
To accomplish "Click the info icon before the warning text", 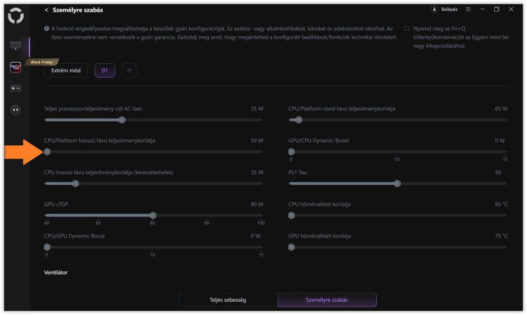I will [x=46, y=29].
